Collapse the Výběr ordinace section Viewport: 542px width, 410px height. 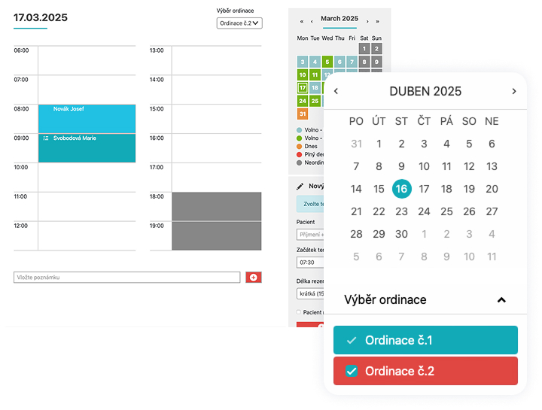[501, 299]
